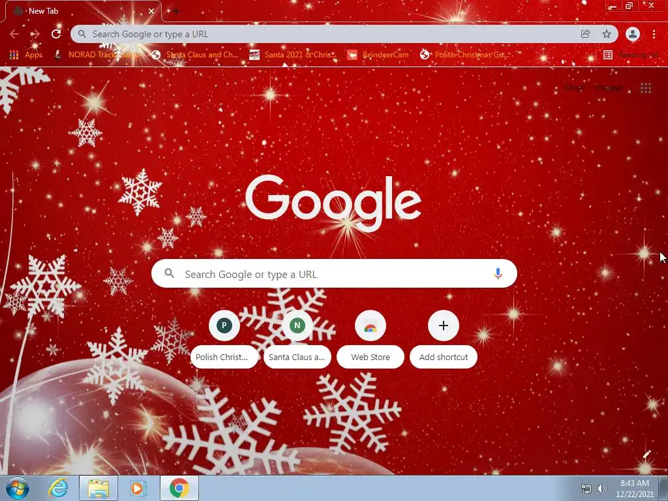This screenshot has width=668, height=501.
Task: Start voice search with the microphone icon
Action: coord(498,273)
